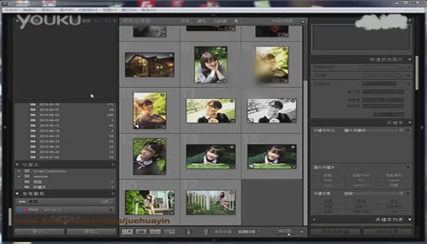The image size is (427, 244).
Task: Open the Edit menu
Action: pos(30,10)
